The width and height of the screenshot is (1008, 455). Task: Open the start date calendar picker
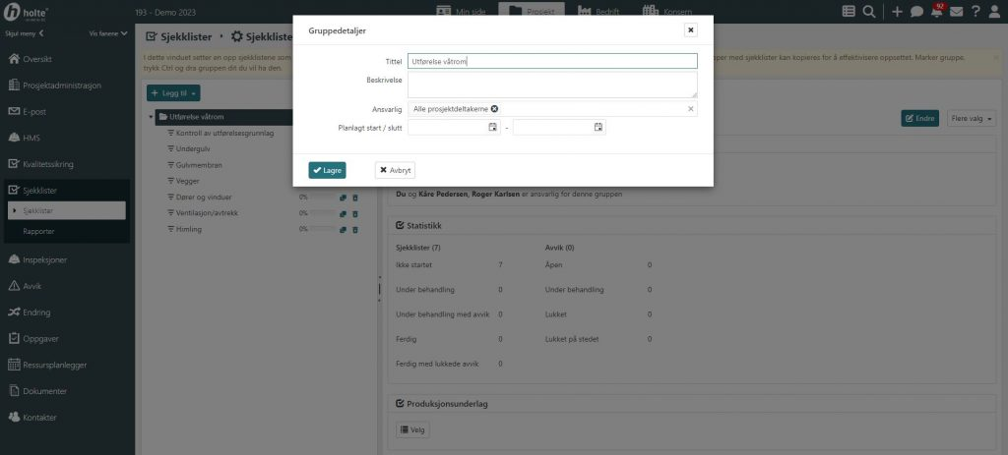tap(492, 127)
